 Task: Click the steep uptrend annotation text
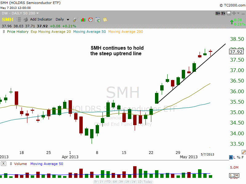(117, 51)
